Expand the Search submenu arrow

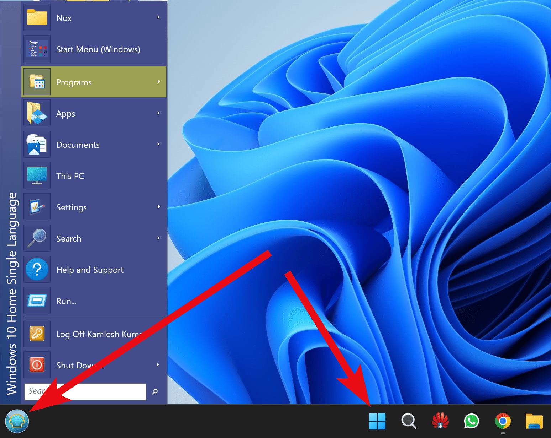[159, 238]
